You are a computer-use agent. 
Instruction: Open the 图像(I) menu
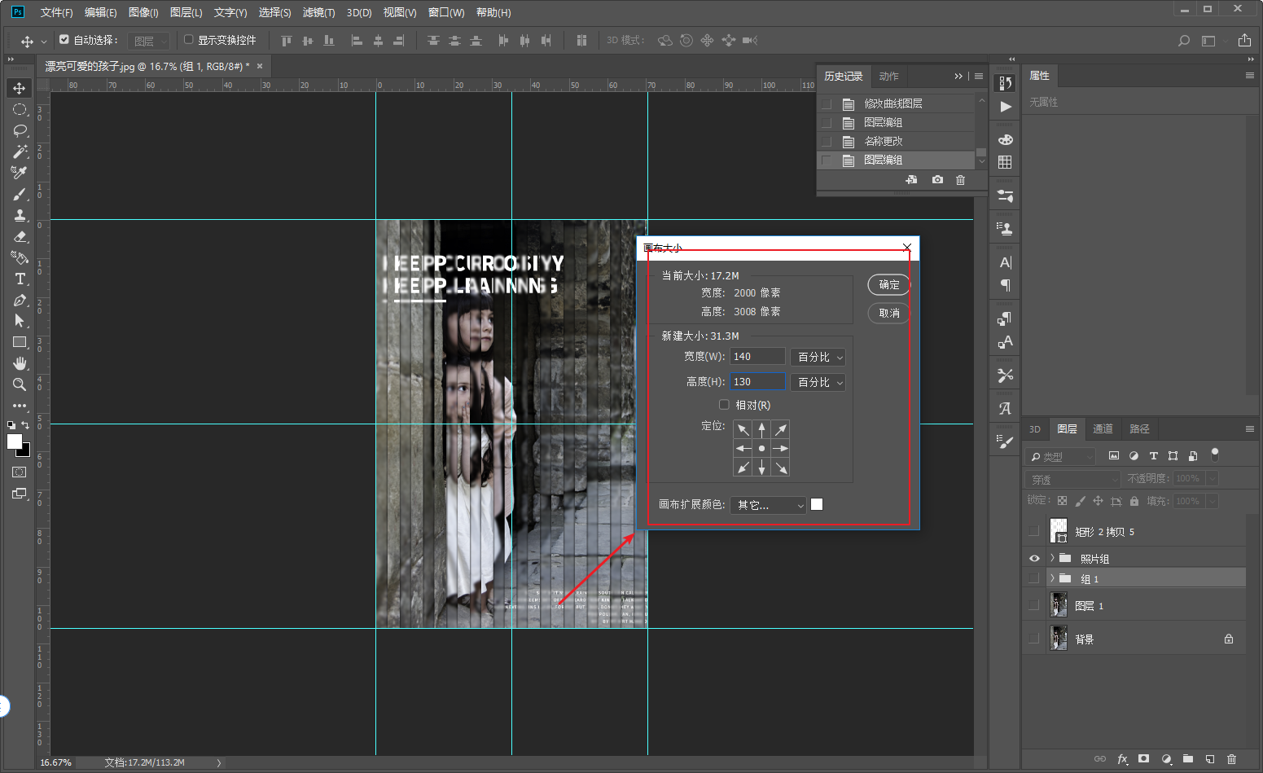pyautogui.click(x=143, y=12)
